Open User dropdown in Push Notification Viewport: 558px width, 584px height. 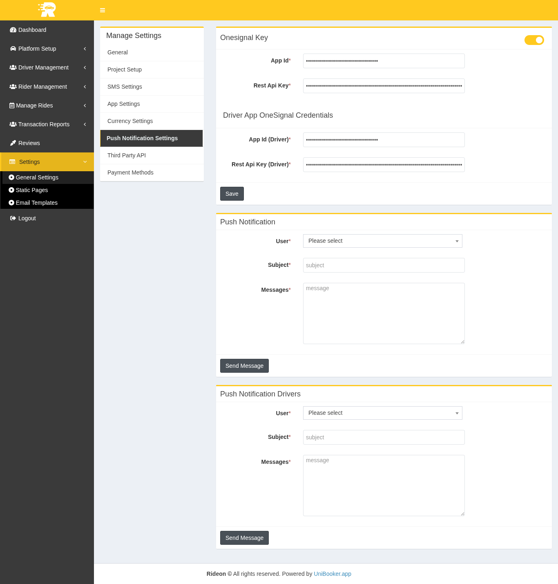pos(382,241)
